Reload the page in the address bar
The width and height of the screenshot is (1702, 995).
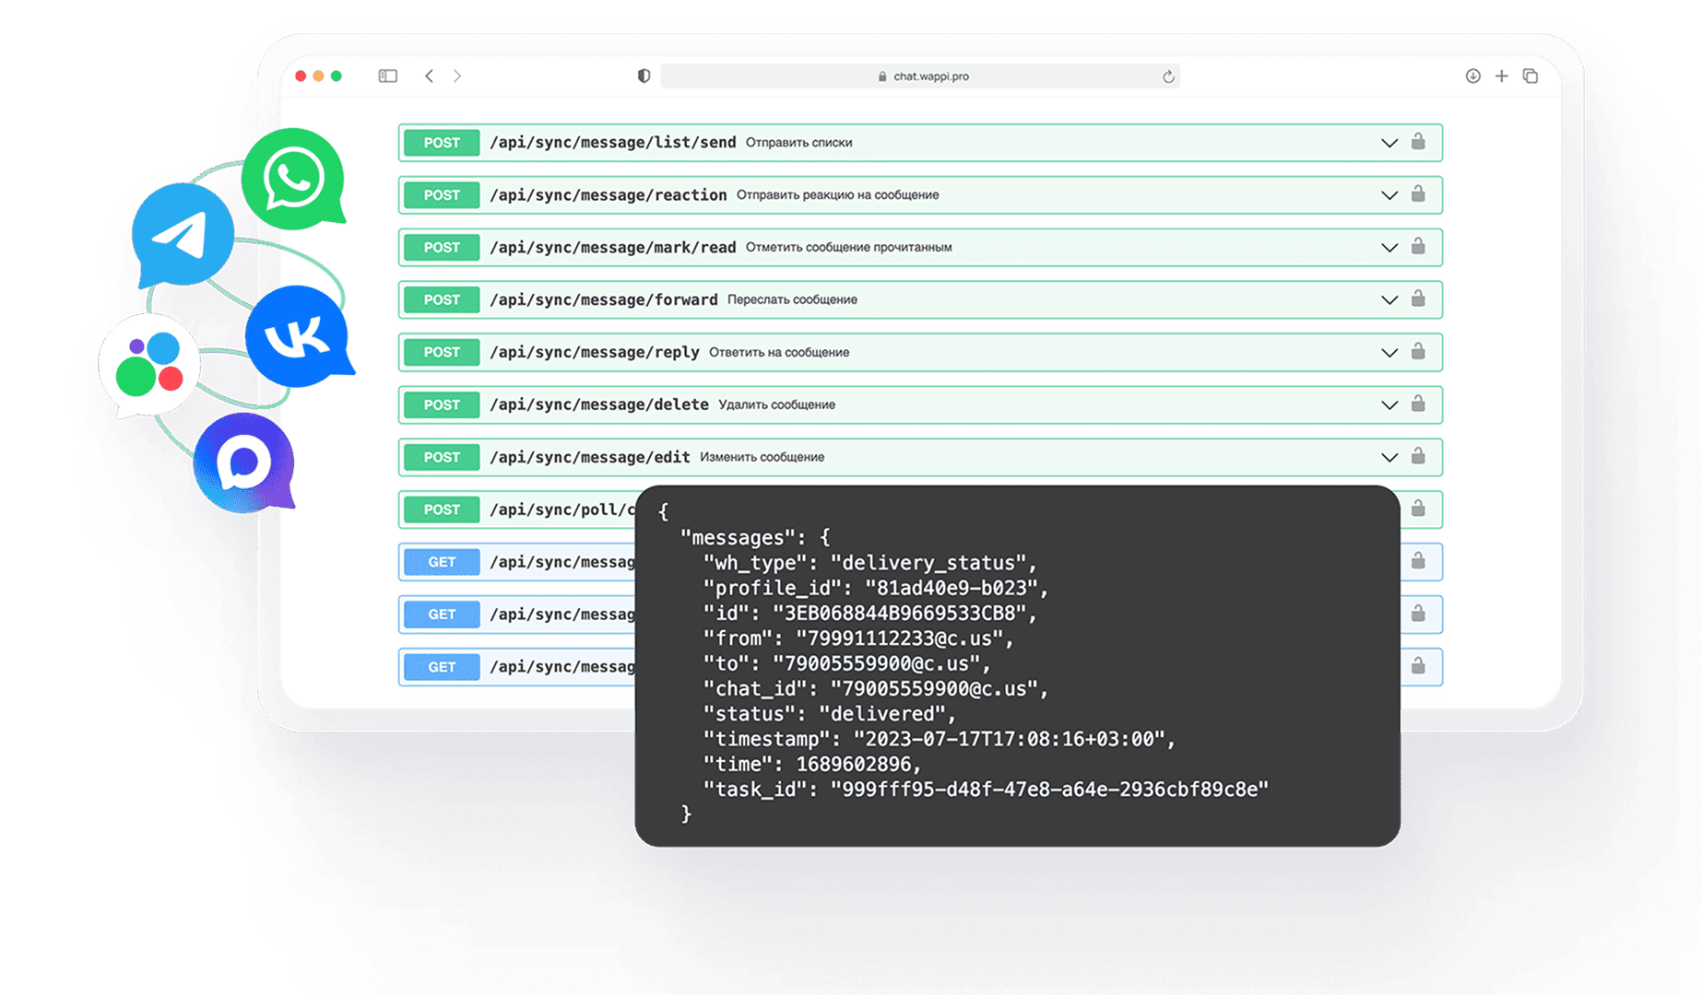point(1168,77)
